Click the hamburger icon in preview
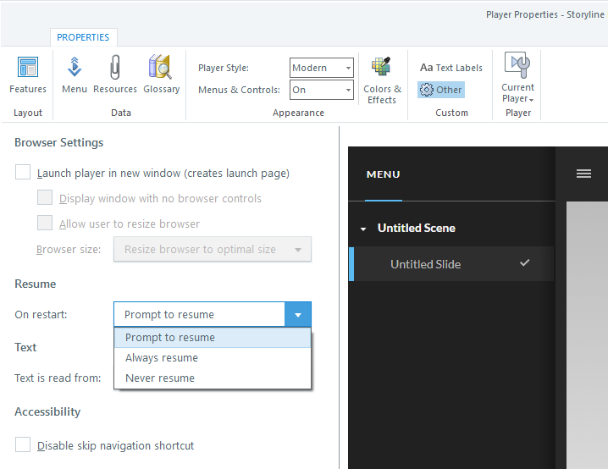 tap(583, 174)
